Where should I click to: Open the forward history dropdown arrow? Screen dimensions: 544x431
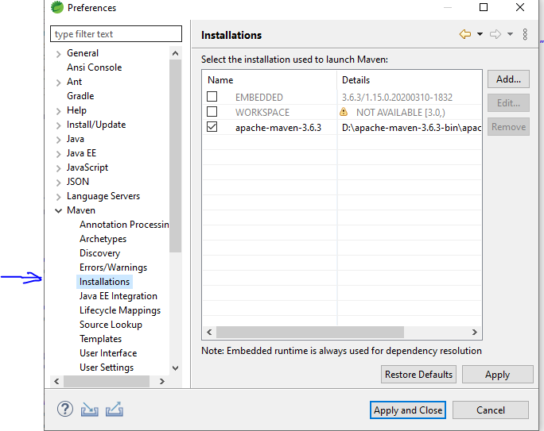click(510, 34)
